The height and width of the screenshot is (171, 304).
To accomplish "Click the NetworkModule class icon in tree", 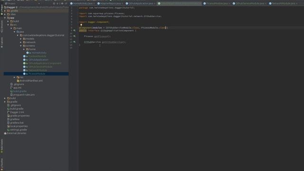I will 24,70.
